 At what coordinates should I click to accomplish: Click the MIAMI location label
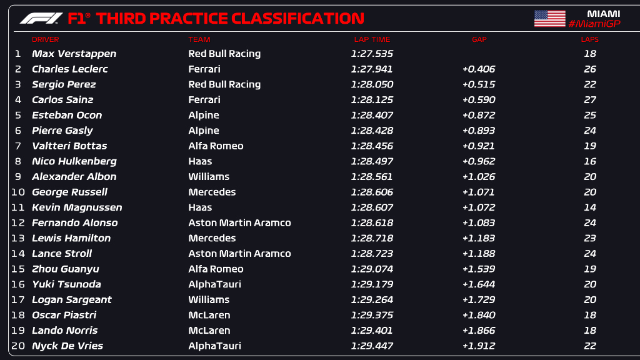(603, 13)
